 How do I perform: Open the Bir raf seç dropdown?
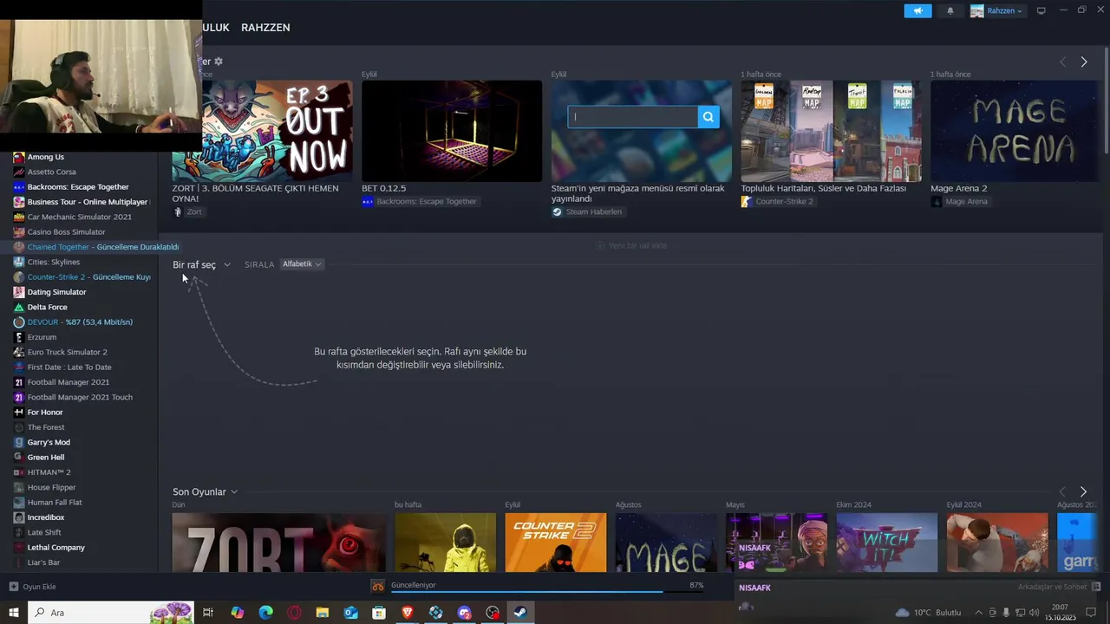[x=201, y=264]
